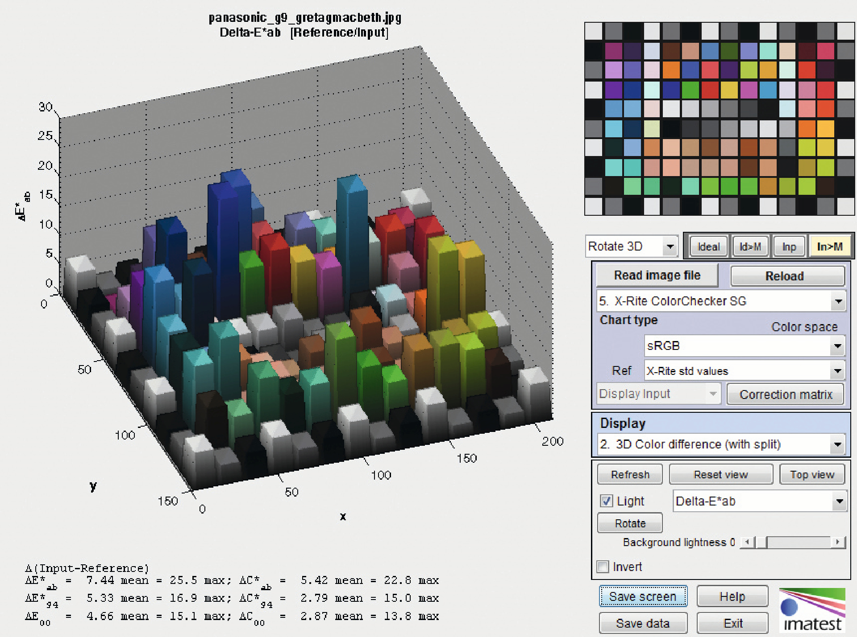The height and width of the screenshot is (637, 857).
Task: Open the Help button
Action: pos(732,596)
